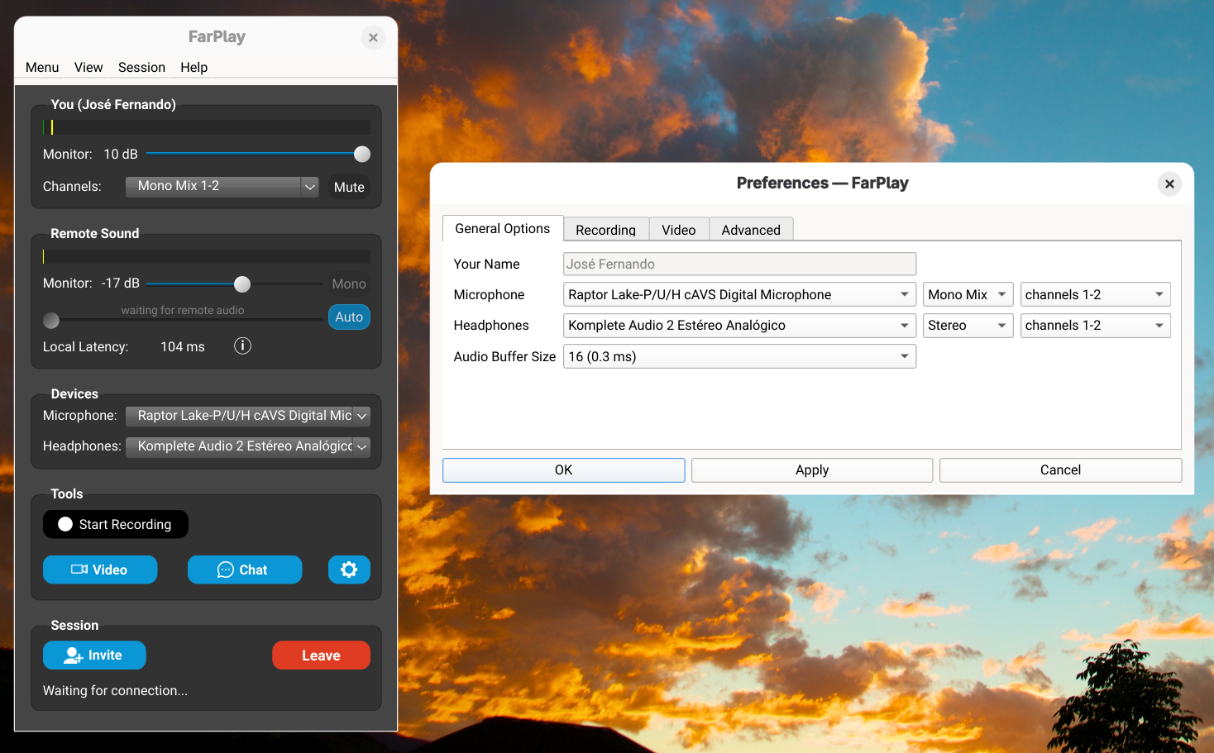
Task: Close the Preferences dialog via X icon
Action: 1169,183
